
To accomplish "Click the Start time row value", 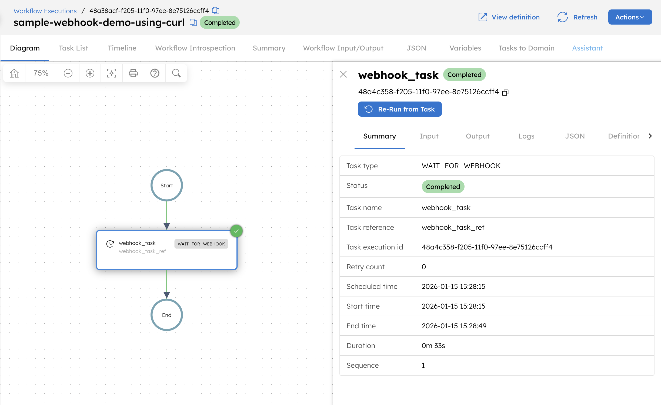I will 453,306.
